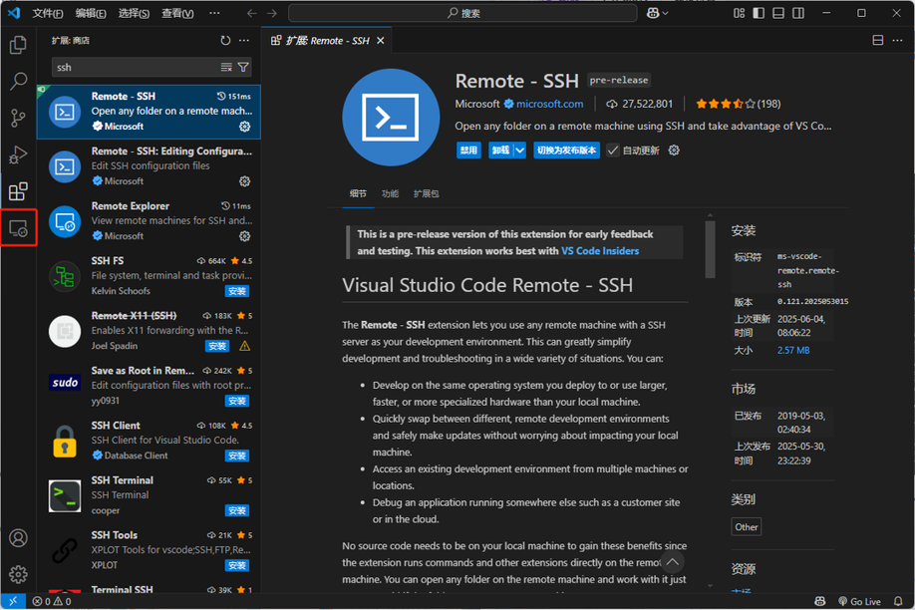This screenshot has height=610, width=915.
Task: Split the editor to the right
Action: (x=878, y=40)
